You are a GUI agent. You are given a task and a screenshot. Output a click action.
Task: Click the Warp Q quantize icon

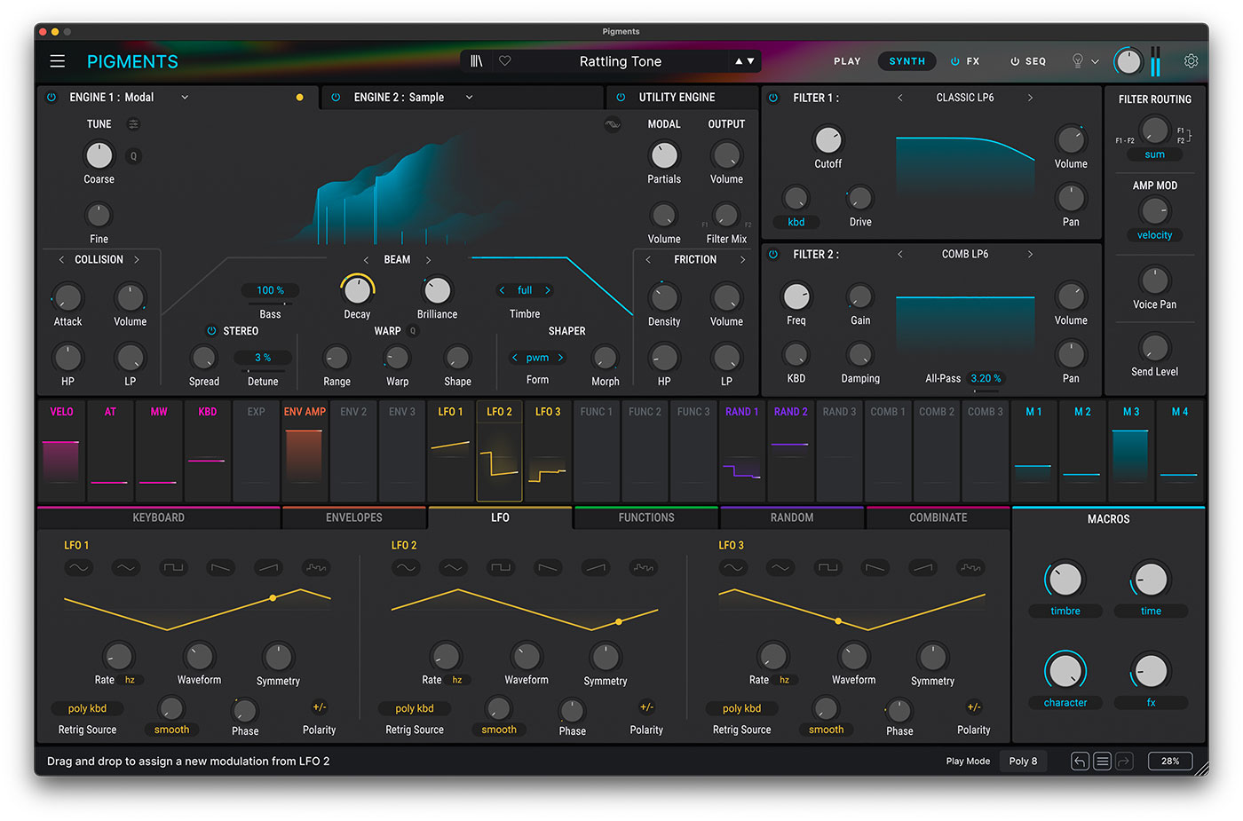413,331
